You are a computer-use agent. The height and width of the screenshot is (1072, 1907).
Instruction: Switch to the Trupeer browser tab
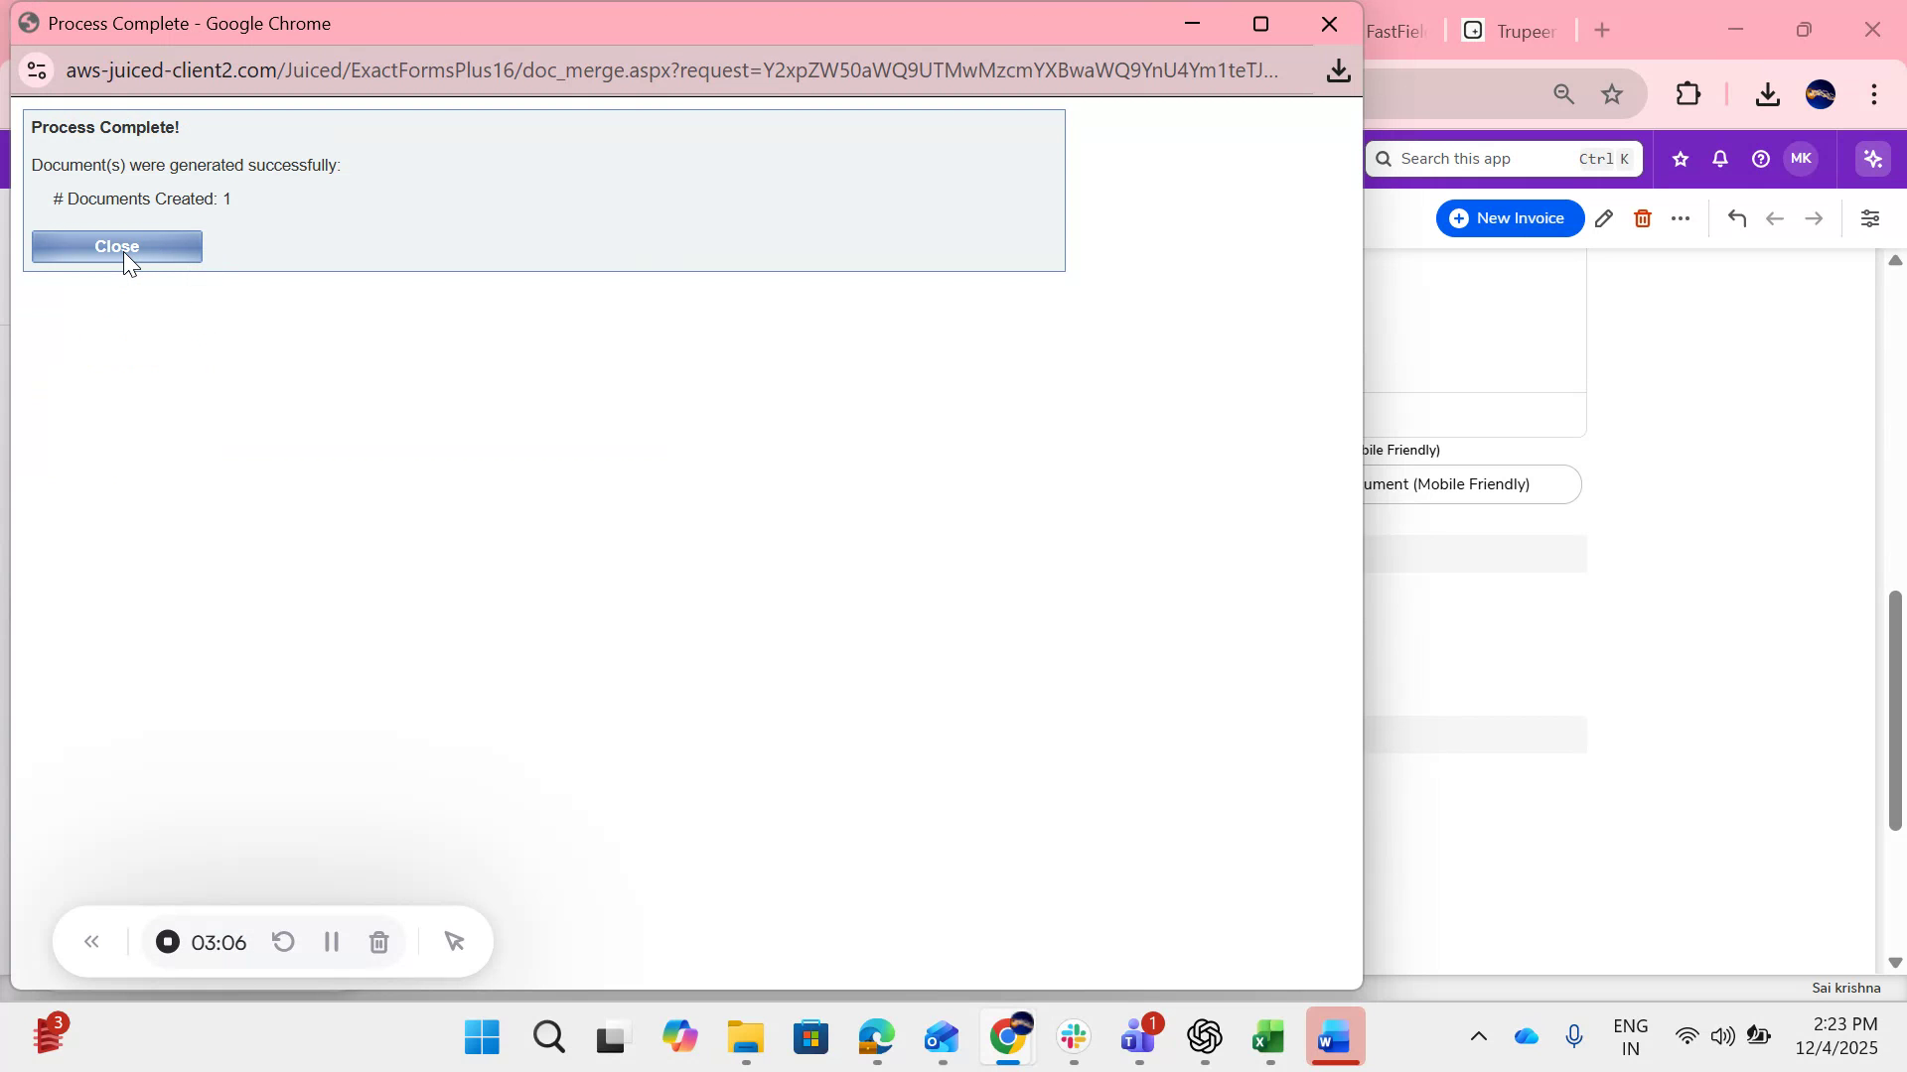[1525, 30]
